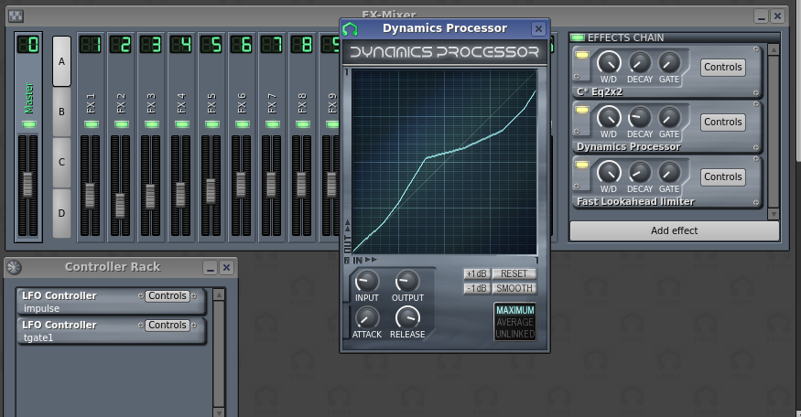Click the Controller Rack title icon
This screenshot has height=417, width=801.
coord(15,267)
